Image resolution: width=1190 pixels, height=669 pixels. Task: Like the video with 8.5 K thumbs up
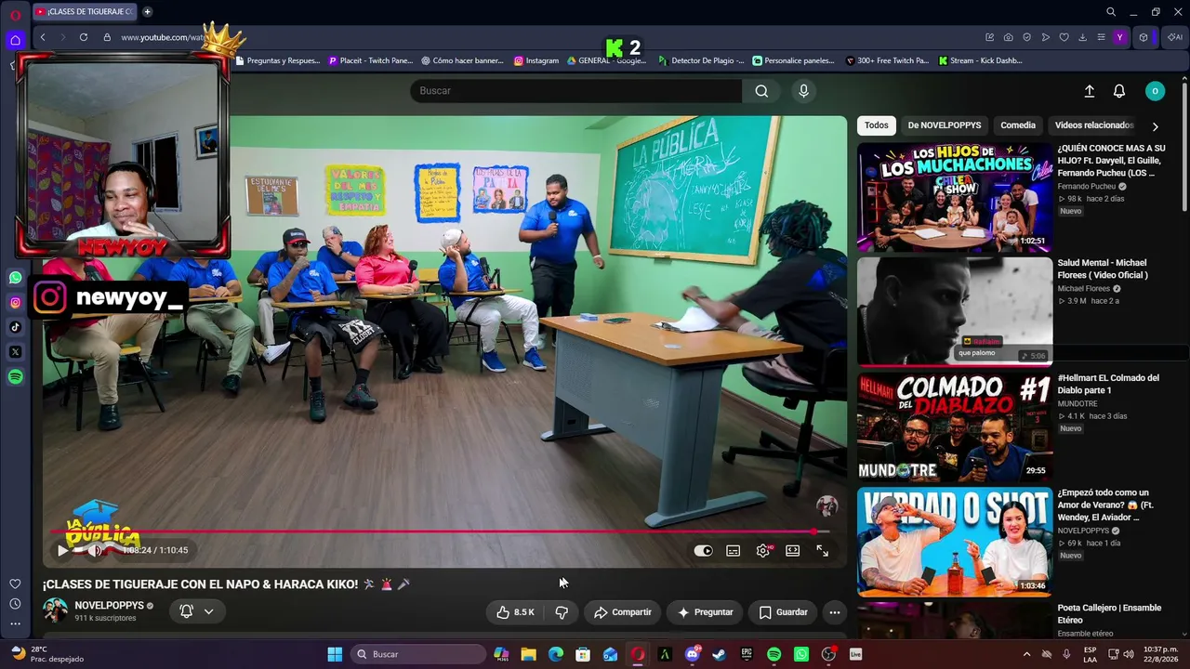[x=514, y=612]
